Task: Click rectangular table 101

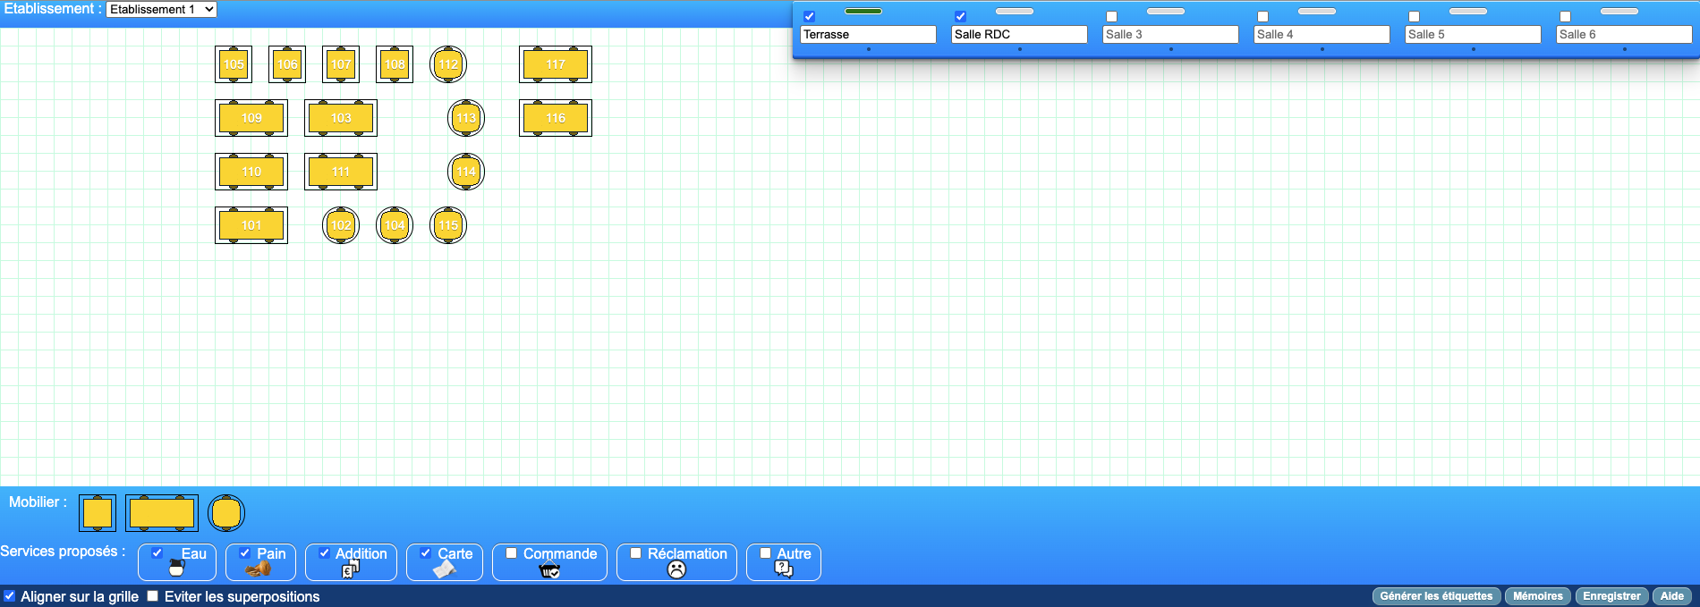Action: (251, 225)
